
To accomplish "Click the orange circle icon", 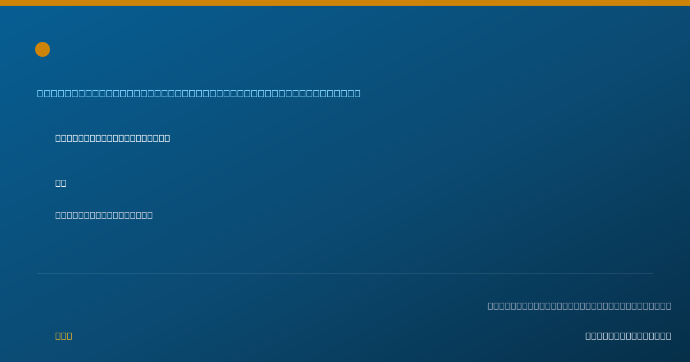I will pyautogui.click(x=43, y=49).
